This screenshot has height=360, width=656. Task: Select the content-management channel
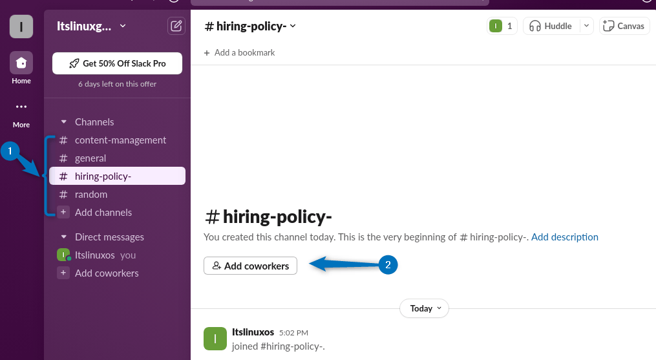(x=120, y=140)
